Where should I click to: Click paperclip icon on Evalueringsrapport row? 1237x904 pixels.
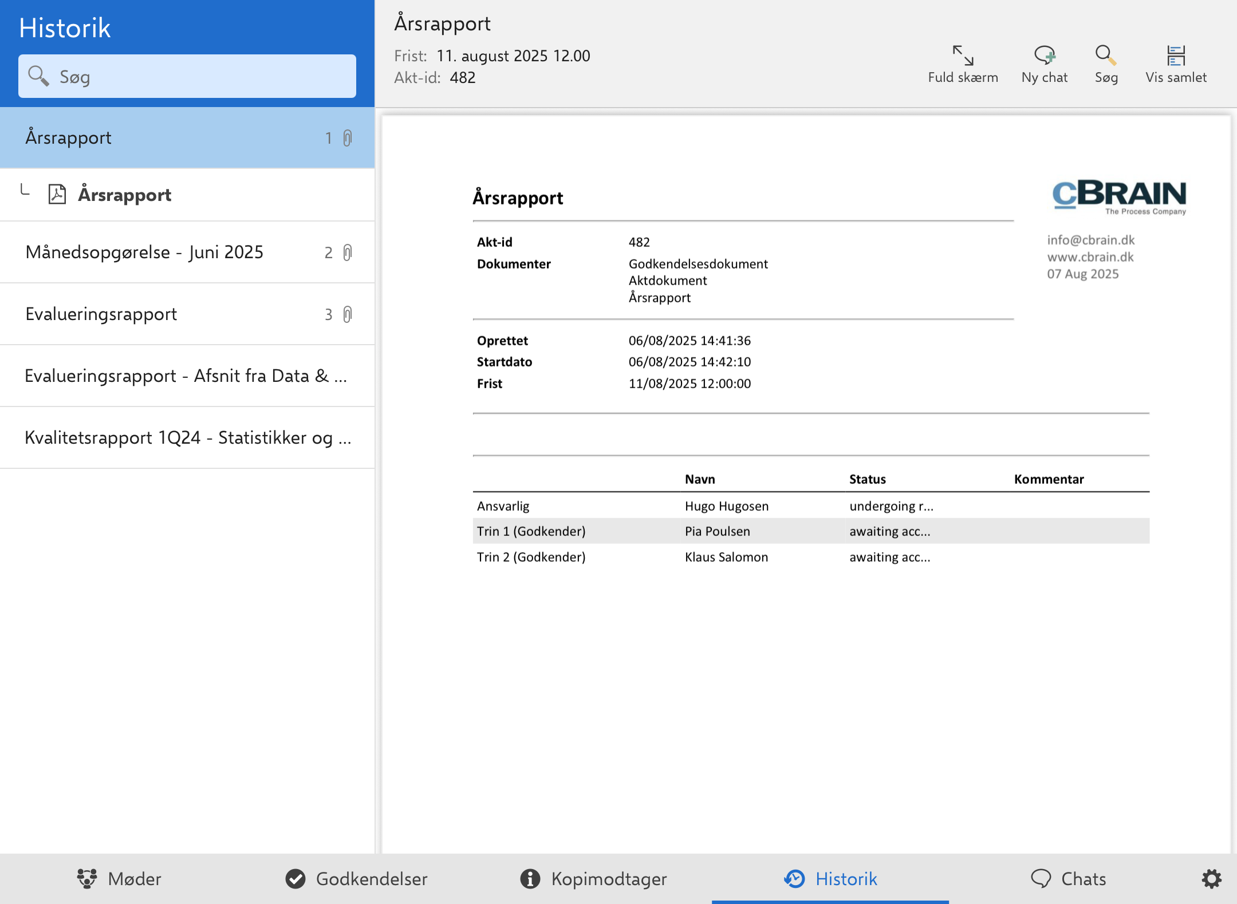click(x=348, y=314)
